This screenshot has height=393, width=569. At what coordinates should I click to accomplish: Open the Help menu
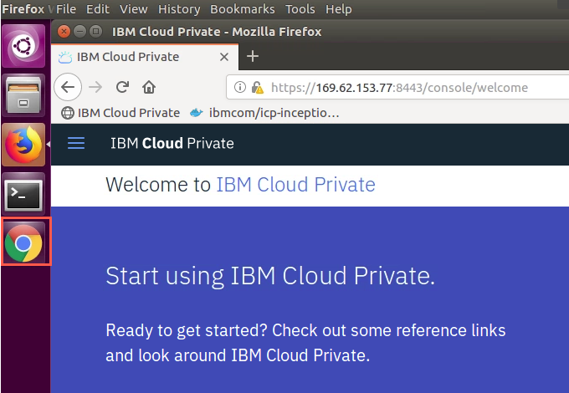click(339, 9)
